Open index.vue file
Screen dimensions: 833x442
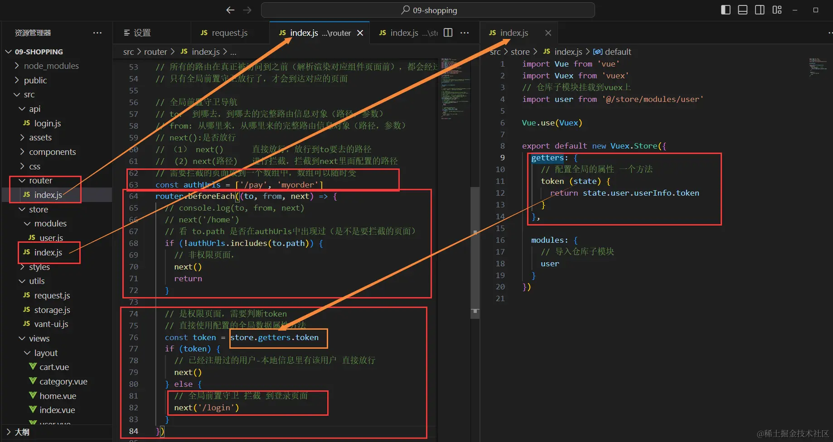(56, 410)
